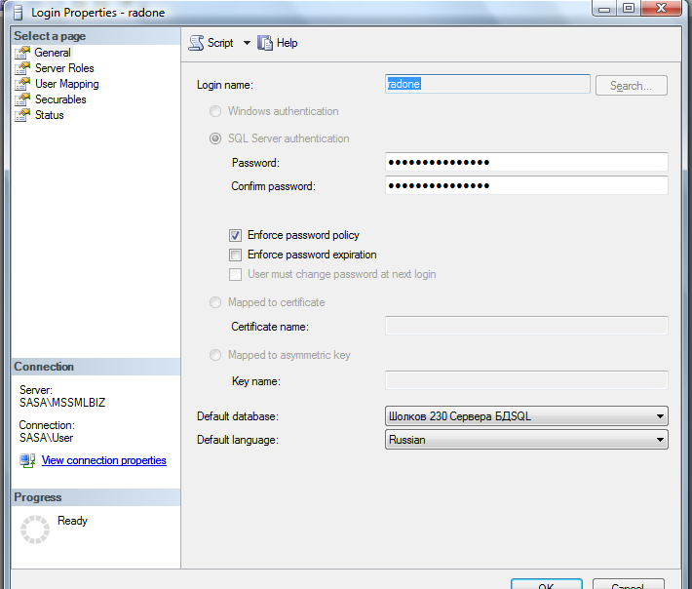Click the General page icon
This screenshot has height=589, width=692.
click(22, 53)
